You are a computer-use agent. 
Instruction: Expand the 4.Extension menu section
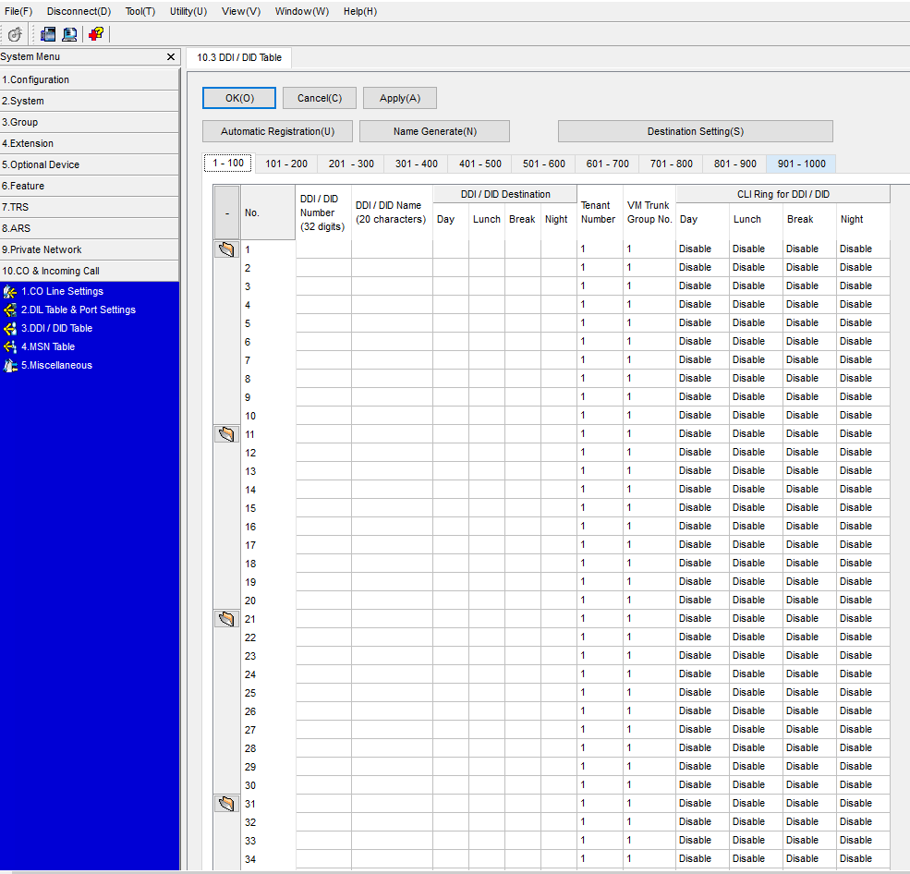[x=90, y=143]
